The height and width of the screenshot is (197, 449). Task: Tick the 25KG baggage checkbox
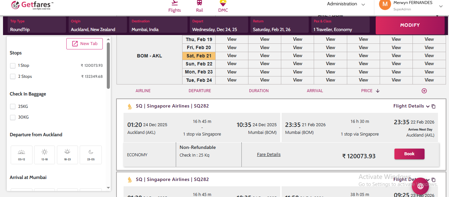(x=13, y=107)
